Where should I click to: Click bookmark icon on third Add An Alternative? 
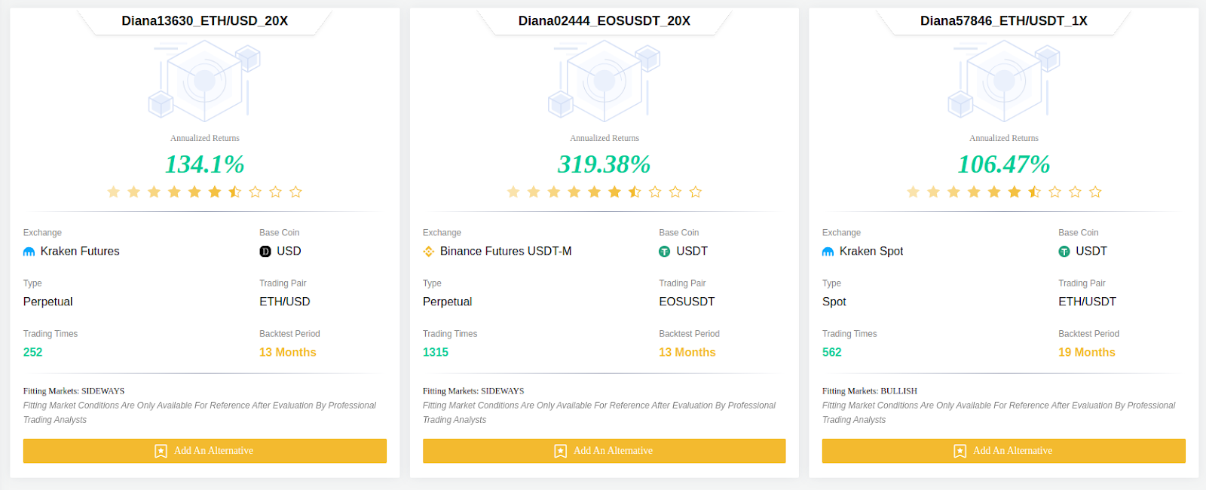point(960,451)
